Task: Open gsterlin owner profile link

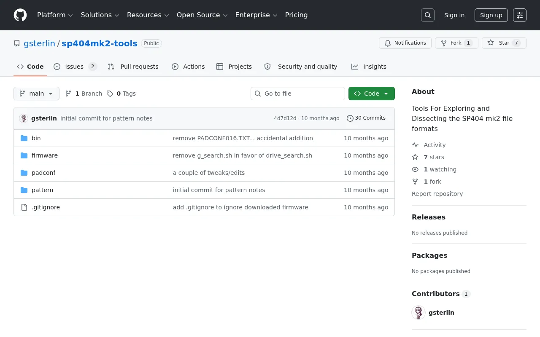Action: click(x=39, y=43)
